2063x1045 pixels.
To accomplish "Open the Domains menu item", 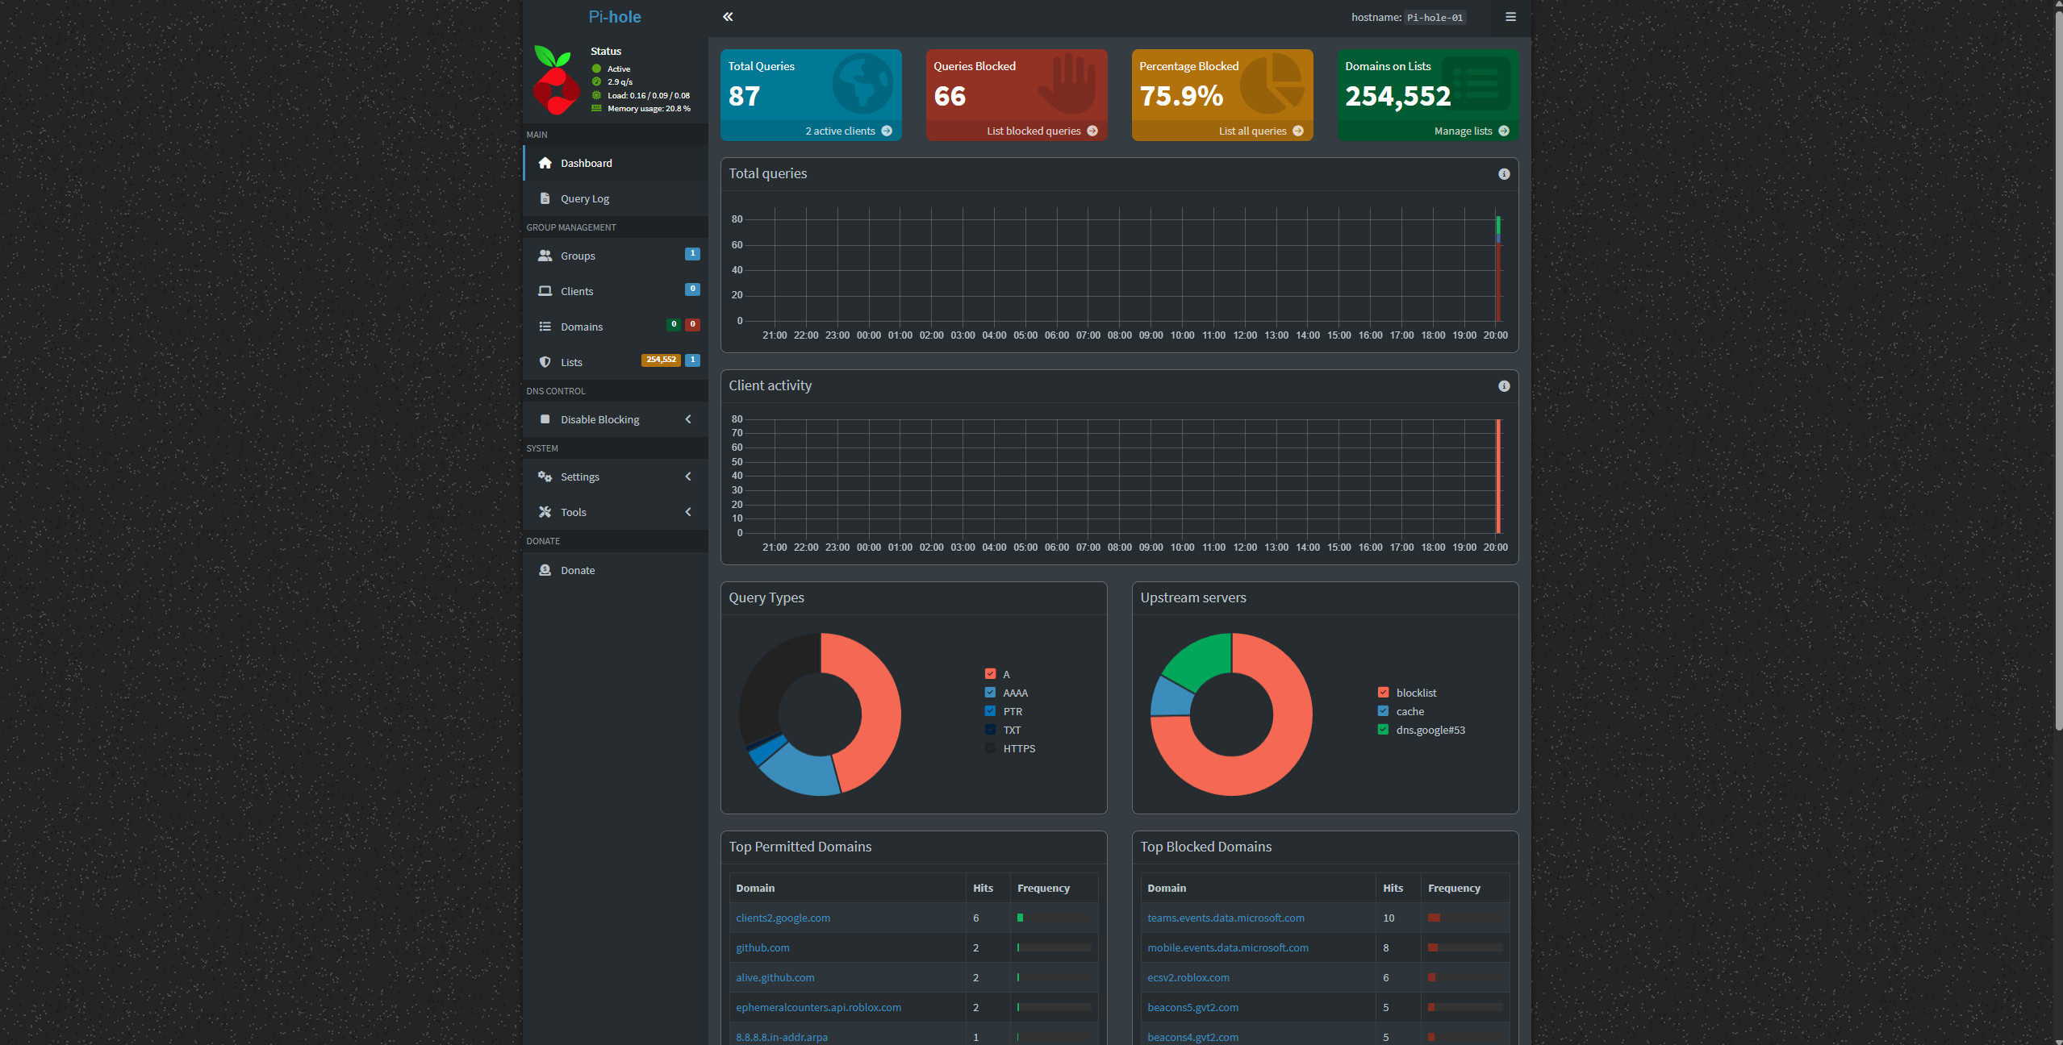I will [x=616, y=327].
